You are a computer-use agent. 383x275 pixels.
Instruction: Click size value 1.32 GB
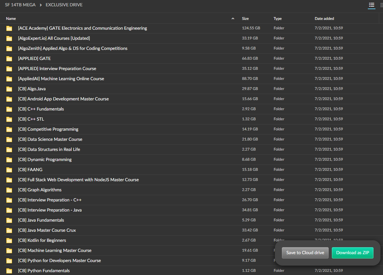point(249,119)
